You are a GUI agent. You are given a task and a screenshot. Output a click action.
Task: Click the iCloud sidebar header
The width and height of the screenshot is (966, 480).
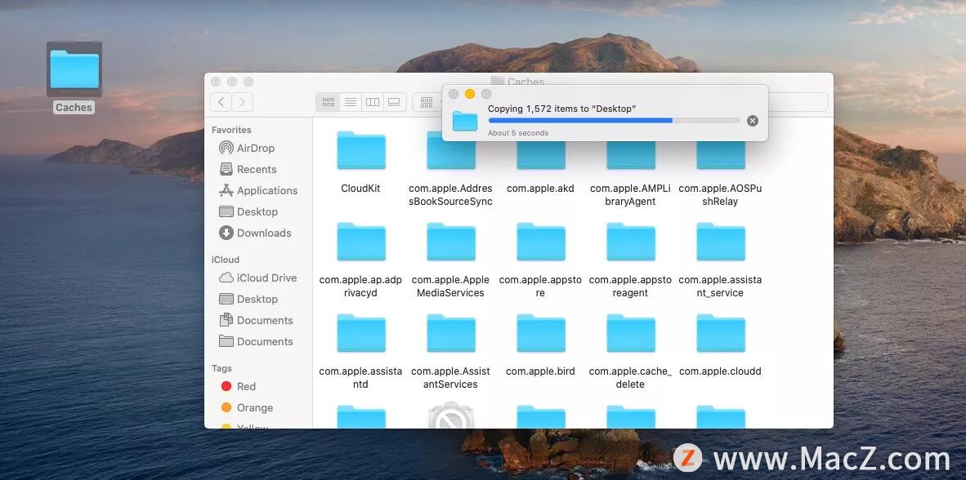click(x=226, y=260)
